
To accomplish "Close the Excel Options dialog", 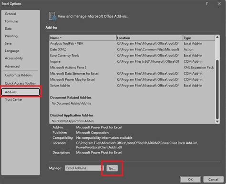I will click(x=219, y=4).
